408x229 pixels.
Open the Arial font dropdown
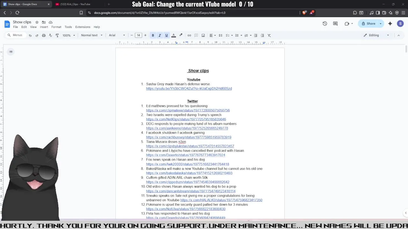[x=117, y=35]
